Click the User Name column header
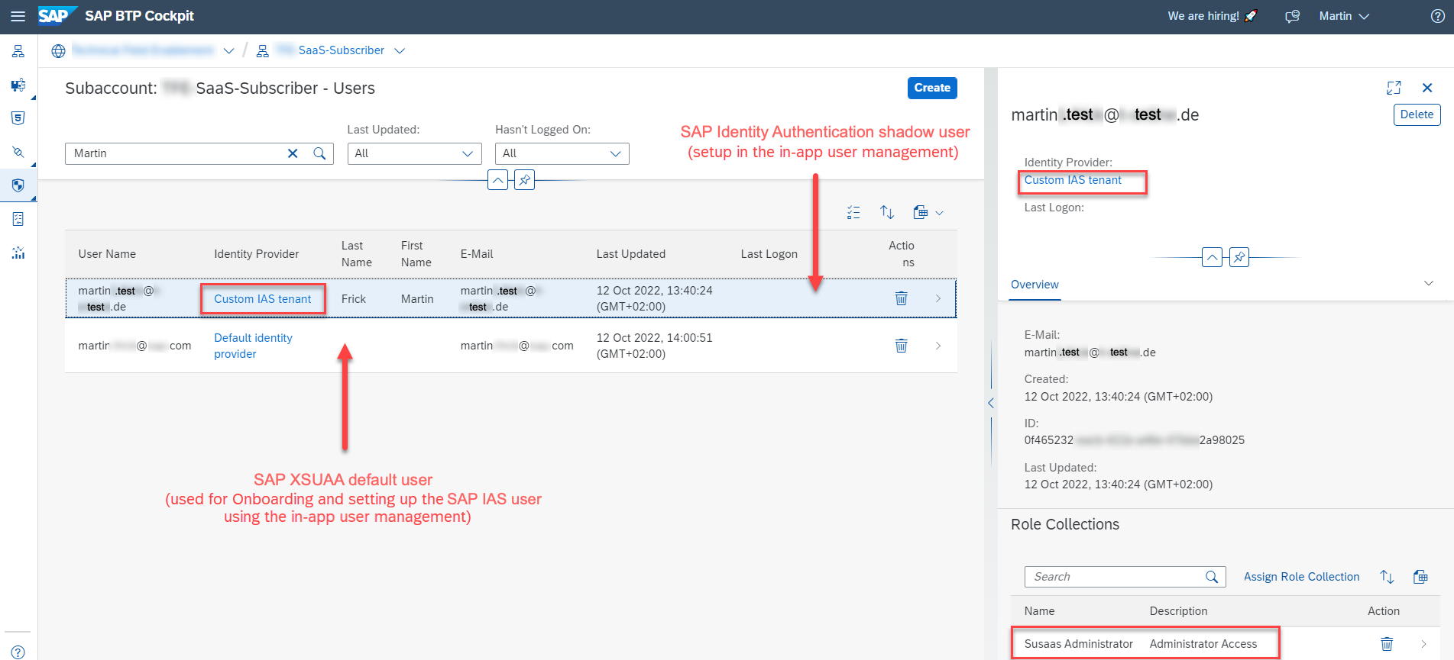1454x660 pixels. (107, 254)
